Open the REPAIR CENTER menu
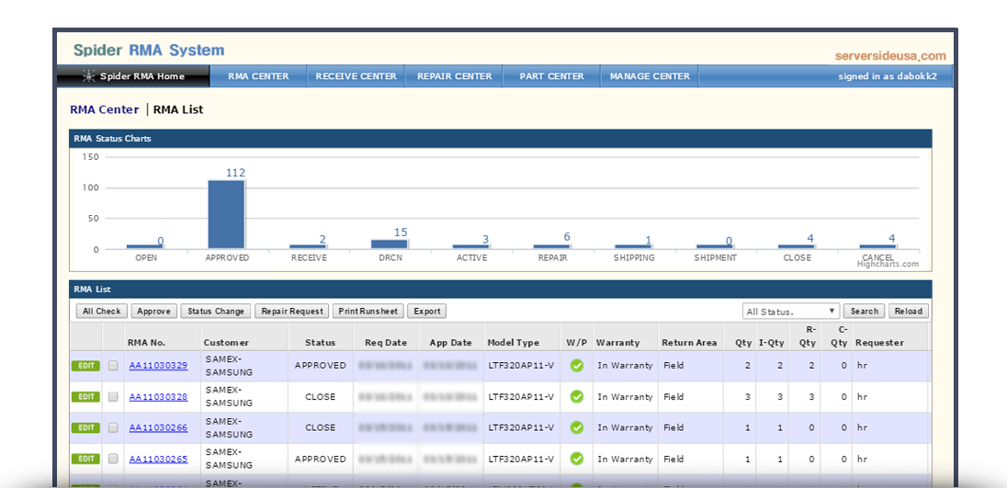Screen dimensions: 1007x488 click(x=454, y=76)
